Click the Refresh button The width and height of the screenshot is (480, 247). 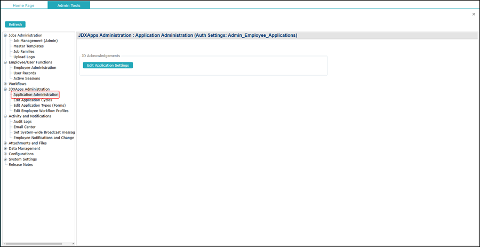click(x=15, y=25)
